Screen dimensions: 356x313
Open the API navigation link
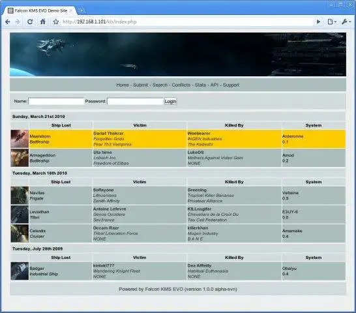214,85
